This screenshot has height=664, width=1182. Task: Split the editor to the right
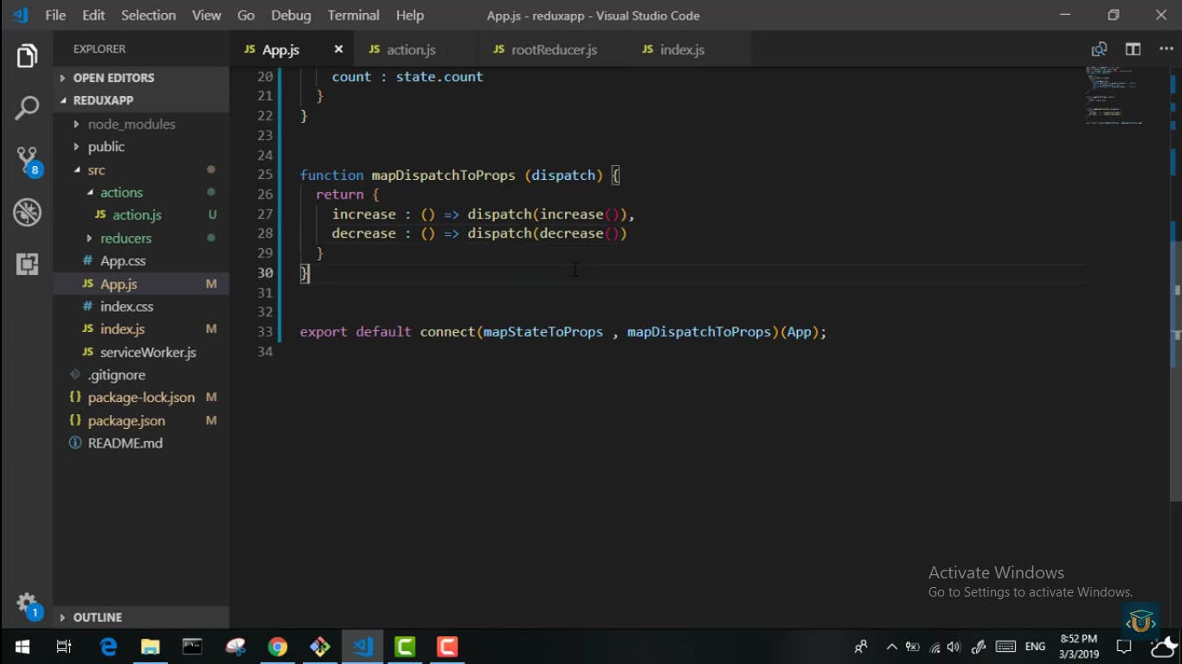[1133, 49]
